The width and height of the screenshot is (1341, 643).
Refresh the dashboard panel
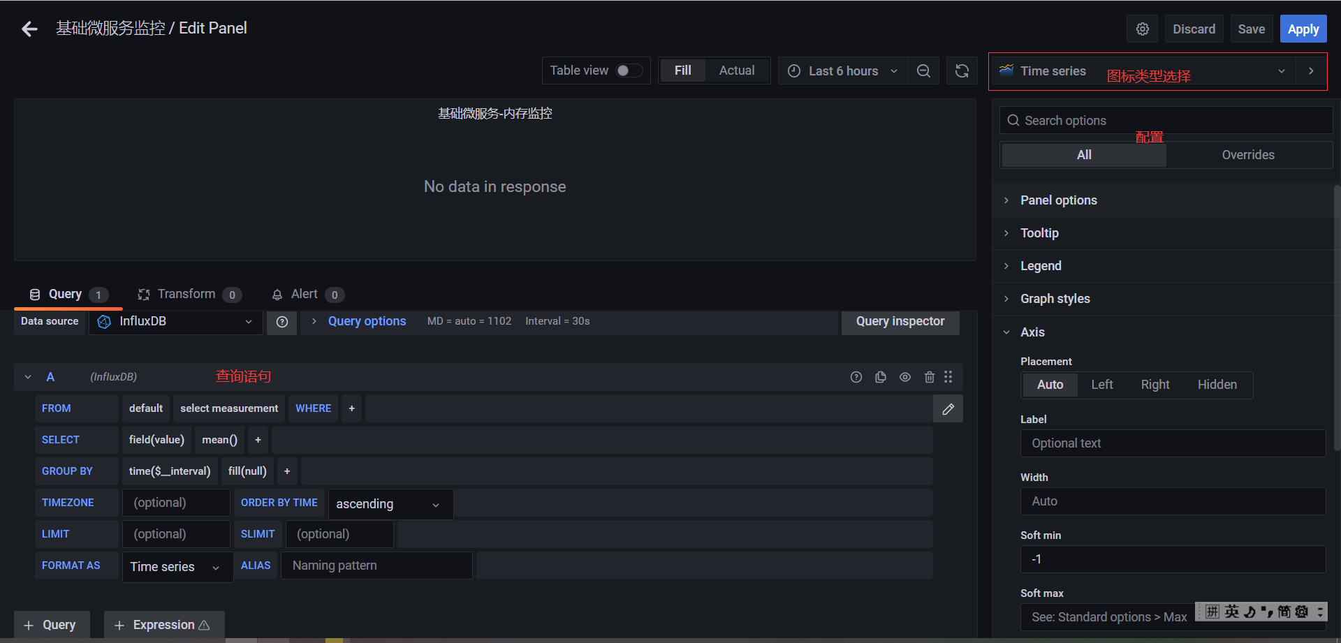962,71
